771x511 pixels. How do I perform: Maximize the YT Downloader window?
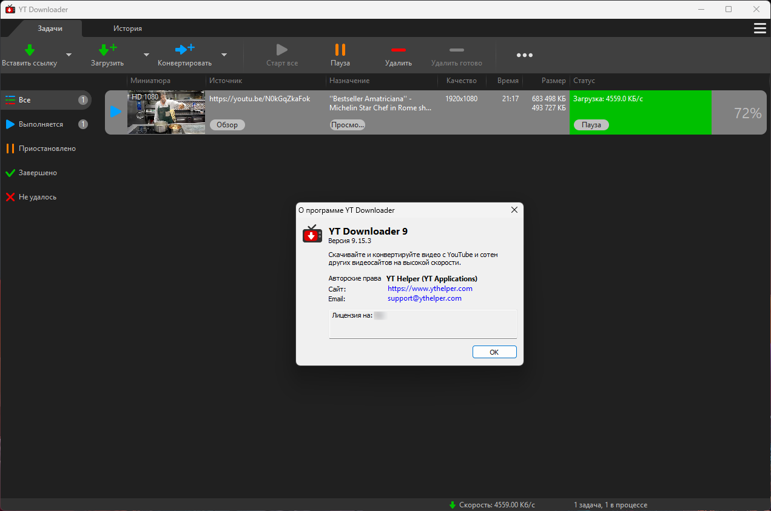click(x=729, y=9)
